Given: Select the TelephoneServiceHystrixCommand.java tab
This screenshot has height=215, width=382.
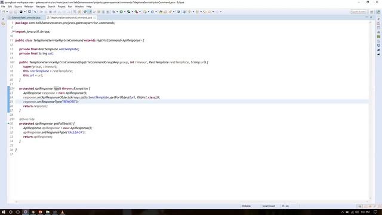Looking at the screenshot, I should [71, 18].
